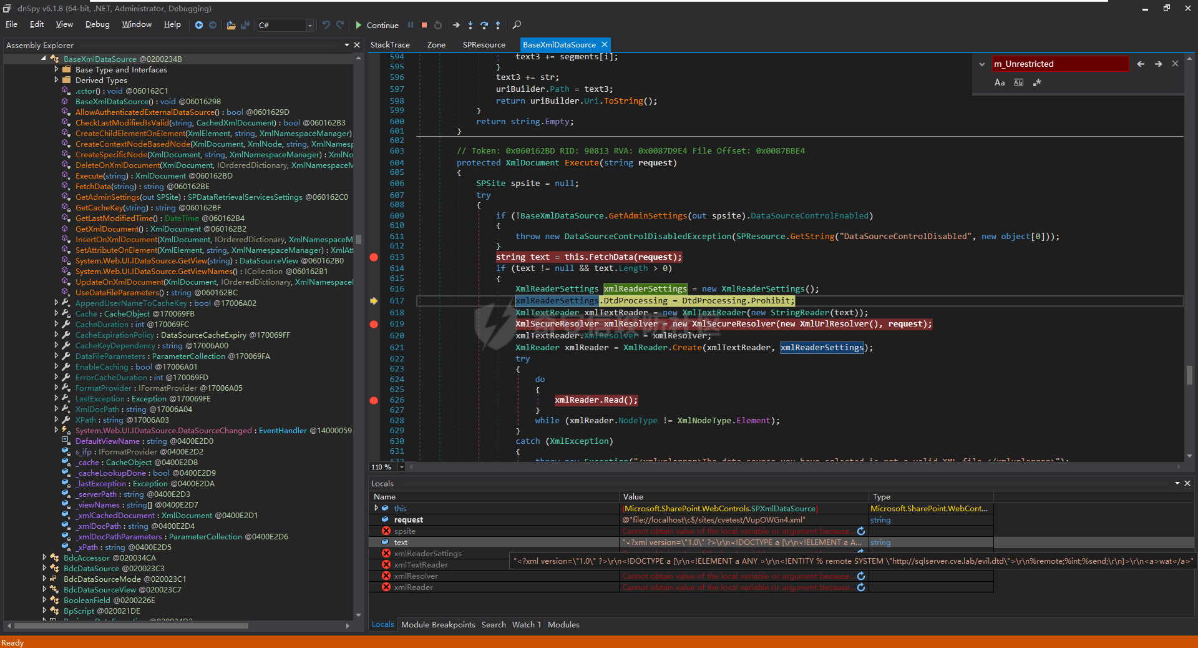
Task: Show the next statement arrow
Action: 456,25
